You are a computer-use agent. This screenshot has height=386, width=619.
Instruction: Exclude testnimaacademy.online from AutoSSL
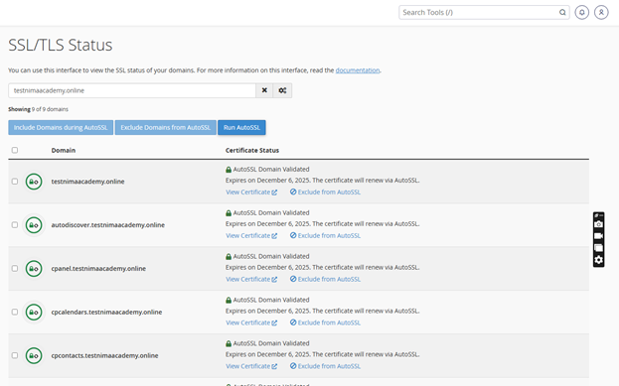(325, 193)
